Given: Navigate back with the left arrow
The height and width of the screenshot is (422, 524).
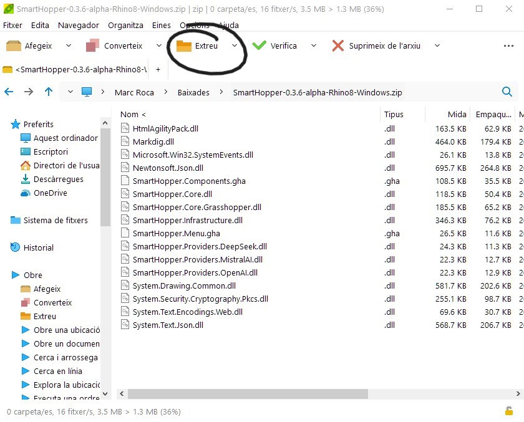Looking at the screenshot, I should click(x=10, y=91).
